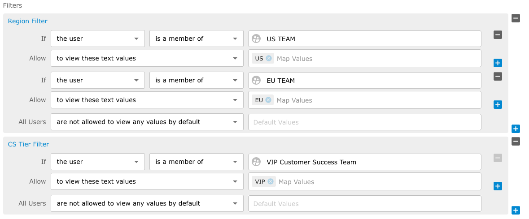Open 'is a member of' dropdown for EU TEAM
This screenshot has width=529, height=219.
(197, 81)
